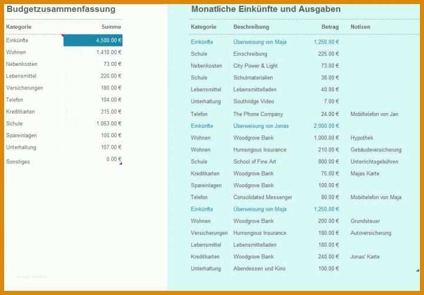Select the Sonstiges category row label

coord(18,162)
